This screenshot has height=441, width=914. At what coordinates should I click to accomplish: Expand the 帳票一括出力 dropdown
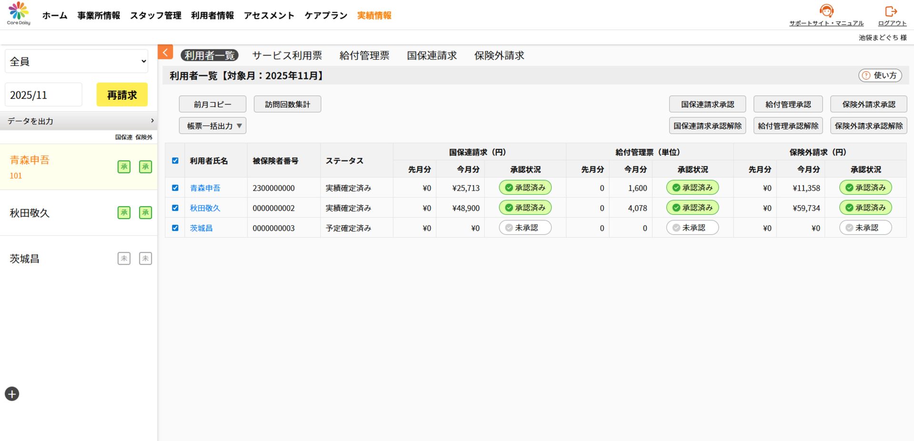point(212,126)
